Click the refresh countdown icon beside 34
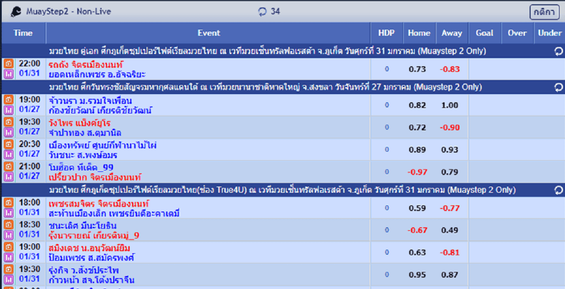Image resolution: width=565 pixels, height=289 pixels. [x=262, y=11]
